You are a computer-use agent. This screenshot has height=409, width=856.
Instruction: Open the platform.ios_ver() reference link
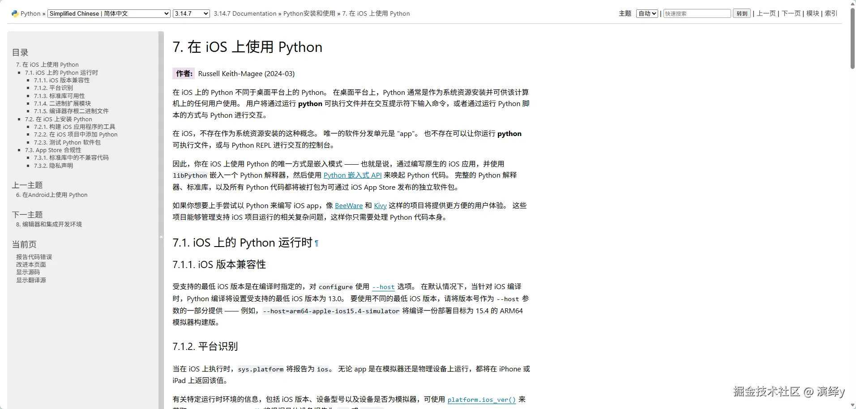[482, 400]
